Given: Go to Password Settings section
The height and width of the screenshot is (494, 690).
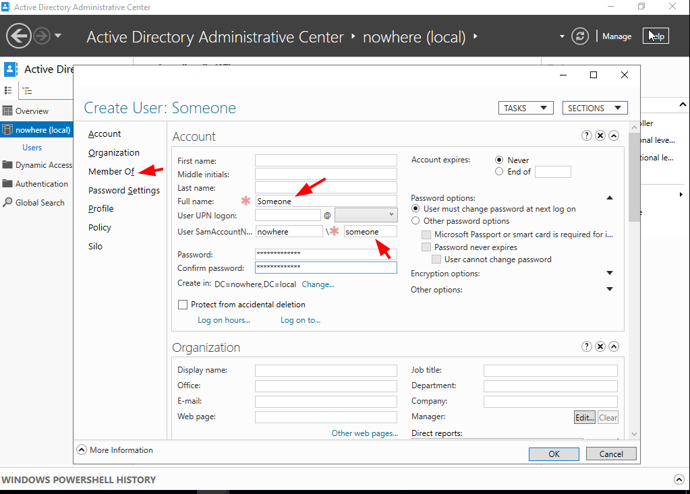Looking at the screenshot, I should click(123, 190).
